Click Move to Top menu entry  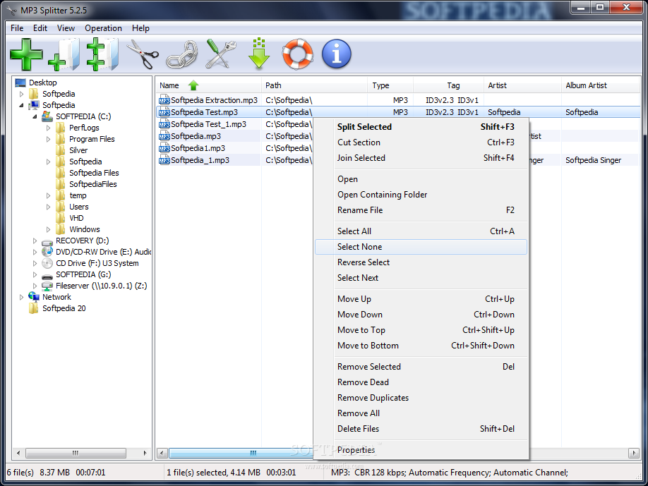click(421, 330)
